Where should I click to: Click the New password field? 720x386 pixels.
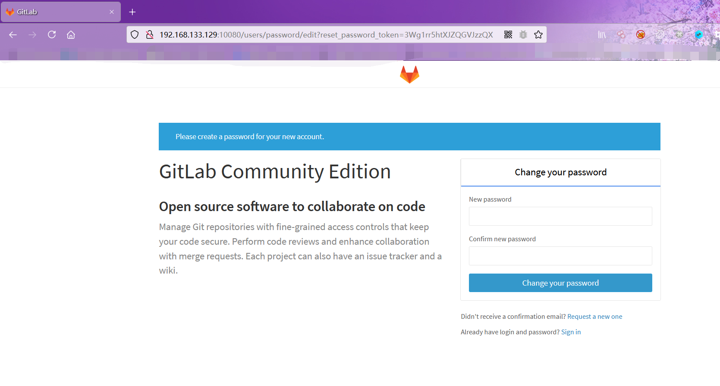pos(560,216)
